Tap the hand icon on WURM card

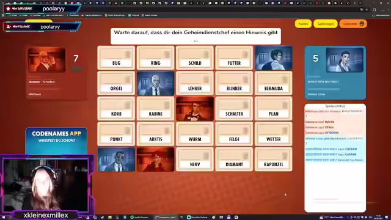coord(206,130)
